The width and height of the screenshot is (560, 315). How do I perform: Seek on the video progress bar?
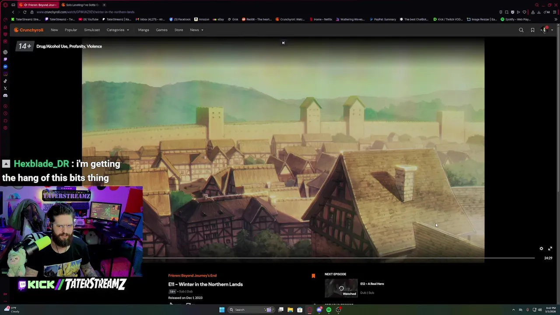coord(339,258)
